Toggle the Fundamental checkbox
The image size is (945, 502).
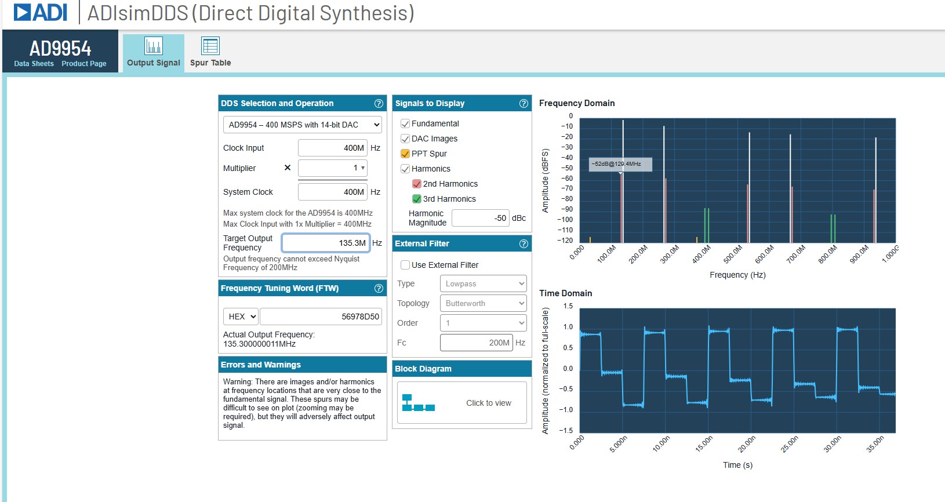click(405, 124)
